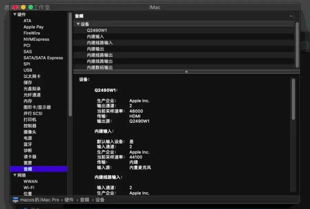Viewport: 310px width, 209px height.
Task: Click 设备 in the path bar
Action: (100, 200)
